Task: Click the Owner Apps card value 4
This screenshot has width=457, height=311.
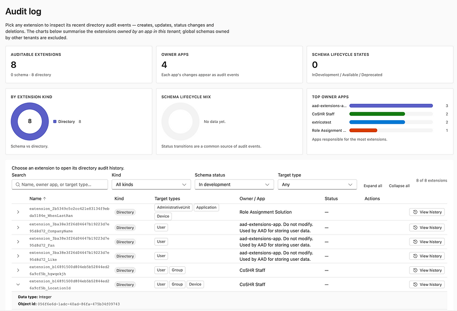Action: click(x=164, y=65)
